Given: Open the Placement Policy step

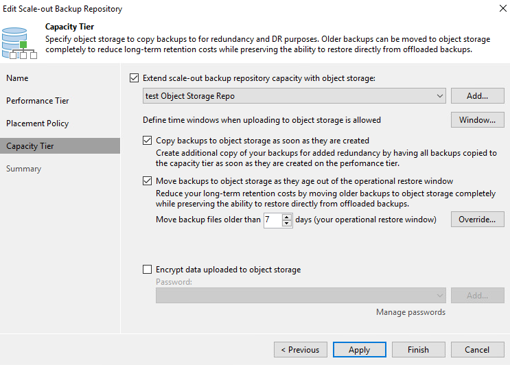Looking at the screenshot, I should point(38,123).
